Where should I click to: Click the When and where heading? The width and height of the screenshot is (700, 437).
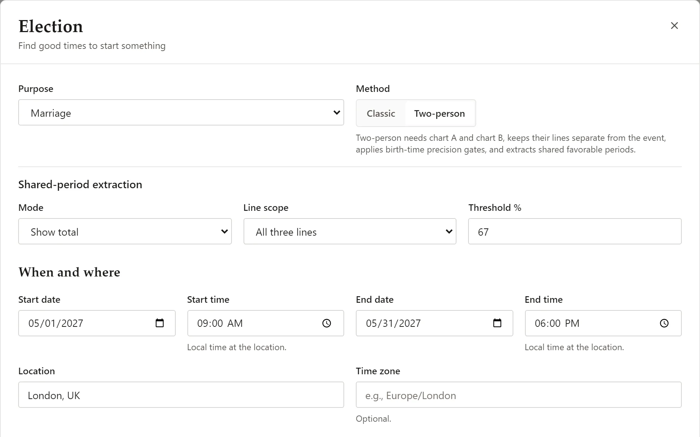tap(69, 272)
